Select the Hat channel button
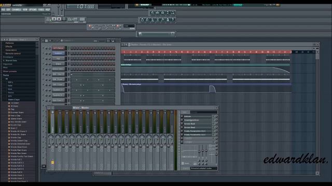The width and height of the screenshot is (332, 186). coord(59,58)
